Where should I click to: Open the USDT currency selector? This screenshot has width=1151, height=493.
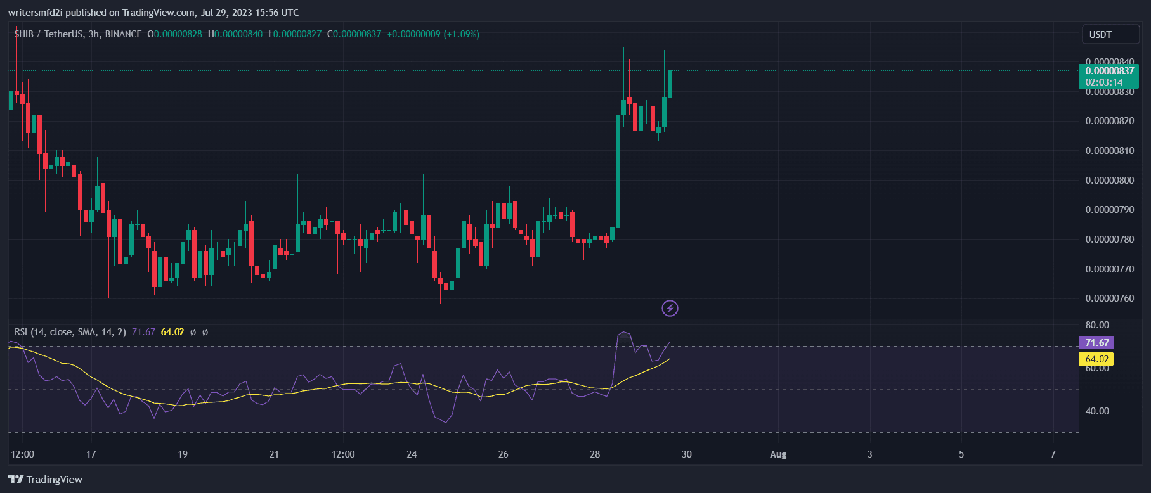1100,35
